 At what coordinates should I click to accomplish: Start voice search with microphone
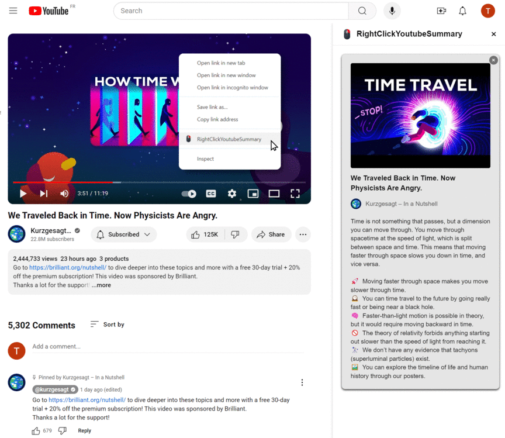click(392, 11)
